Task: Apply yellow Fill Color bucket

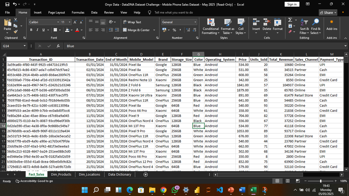Action: point(67,30)
